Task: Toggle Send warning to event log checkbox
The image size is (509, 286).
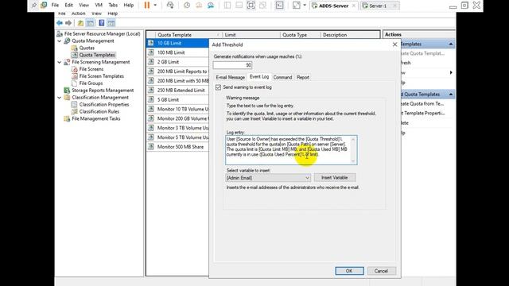Action: (x=219, y=87)
